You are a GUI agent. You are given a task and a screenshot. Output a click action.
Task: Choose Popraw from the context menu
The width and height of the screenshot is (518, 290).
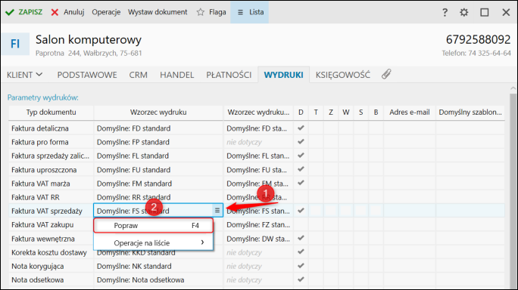coord(154,226)
